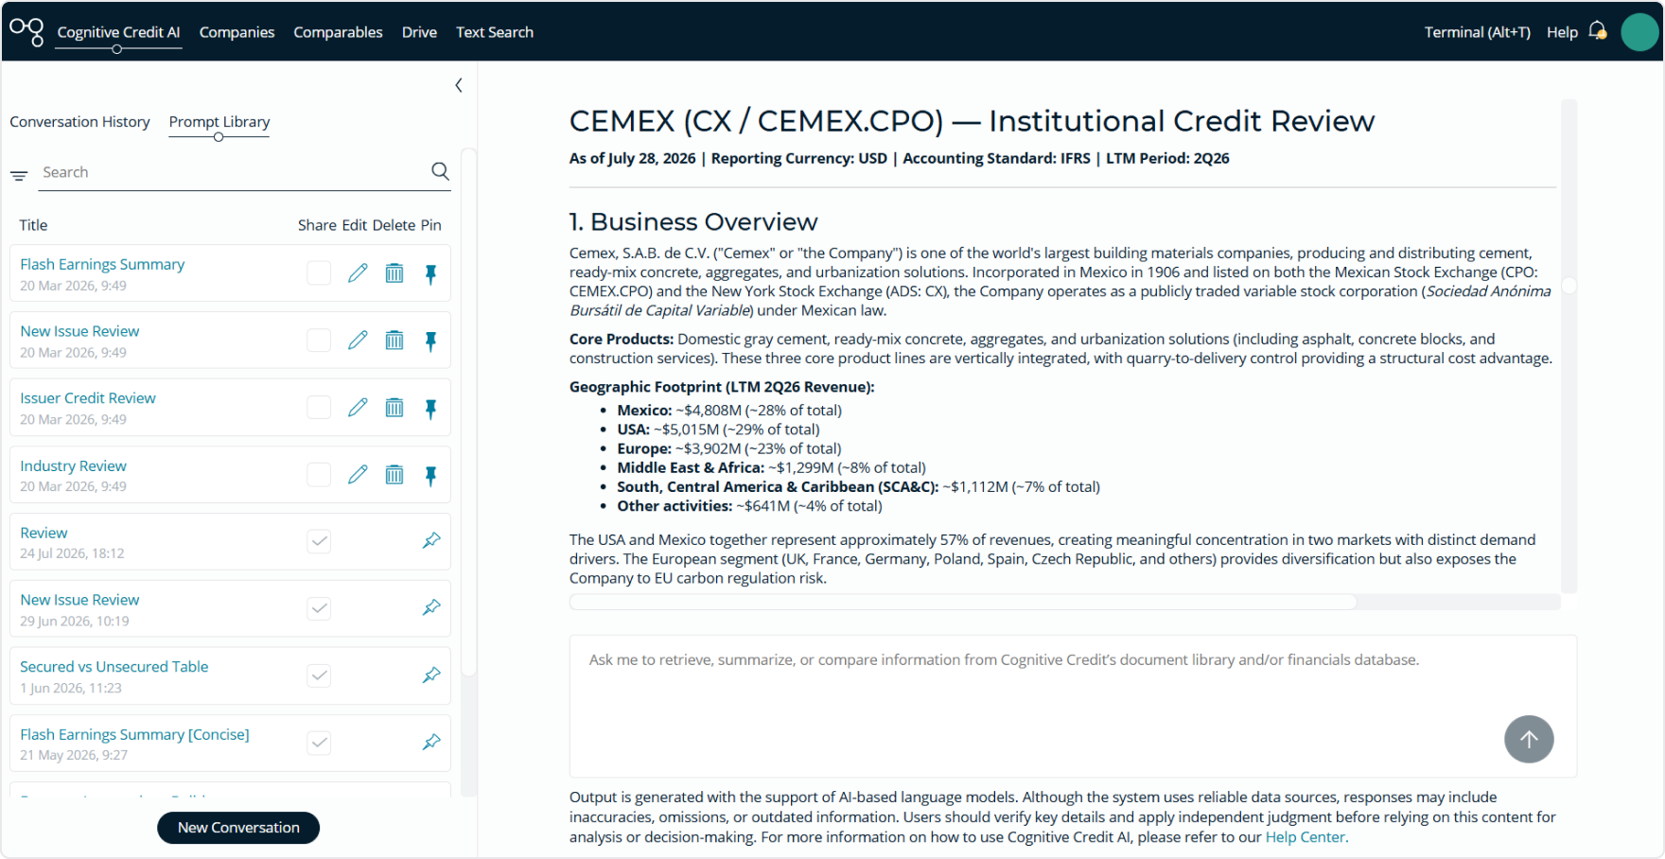Switch to the Conversation History tab
The height and width of the screenshot is (859, 1665).
pos(79,122)
